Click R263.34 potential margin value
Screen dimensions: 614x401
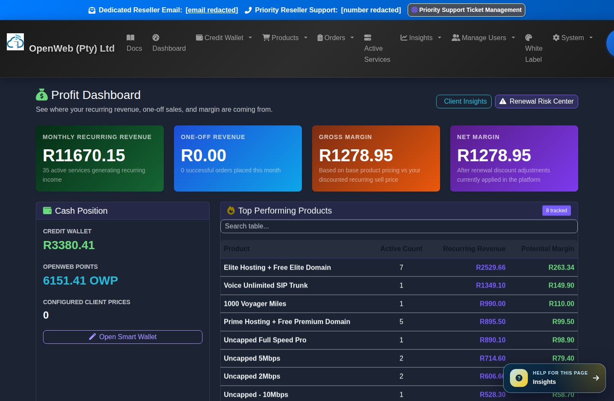coord(561,267)
